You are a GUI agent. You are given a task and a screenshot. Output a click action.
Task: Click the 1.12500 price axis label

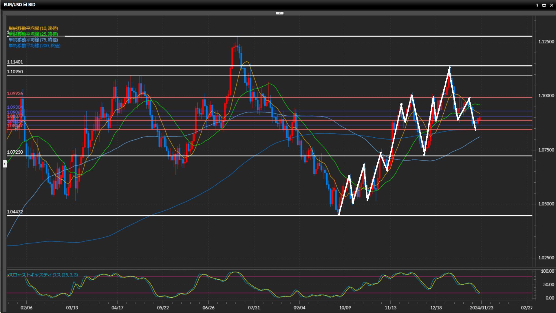tap(546, 42)
